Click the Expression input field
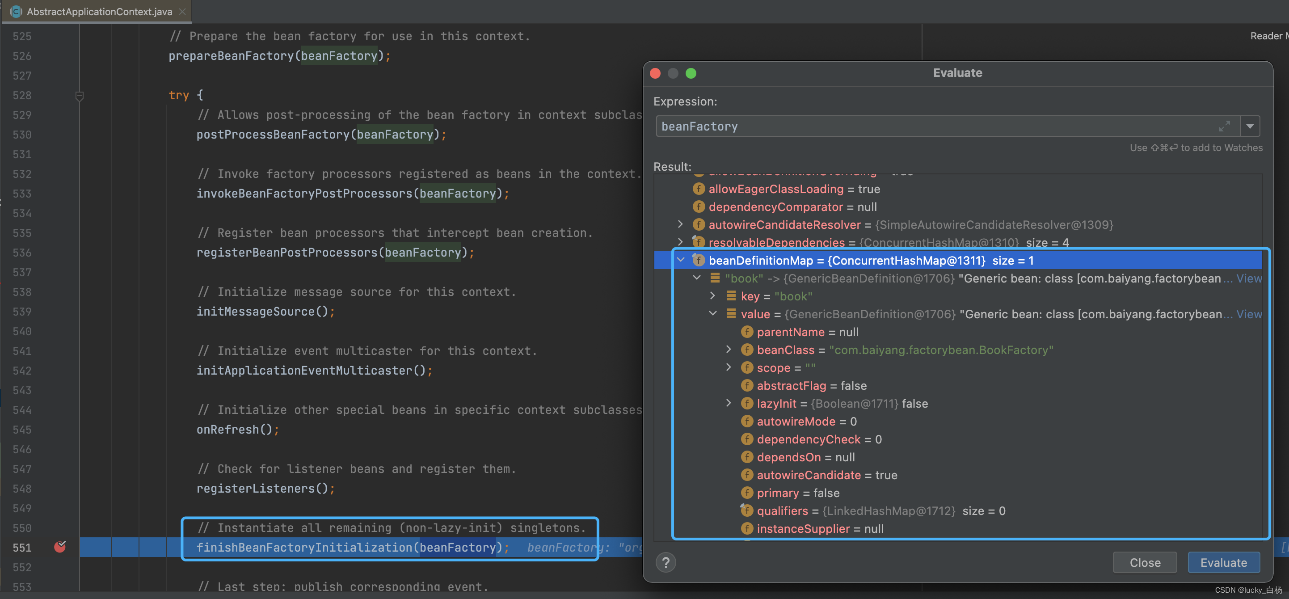 [948, 127]
